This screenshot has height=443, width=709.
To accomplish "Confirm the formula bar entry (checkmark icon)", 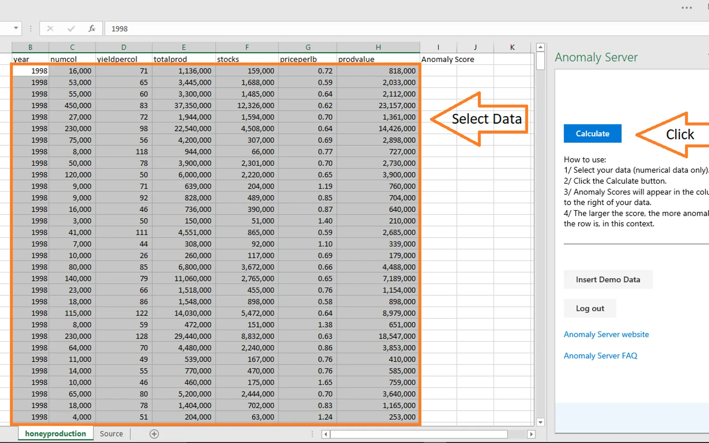I will coord(71,29).
